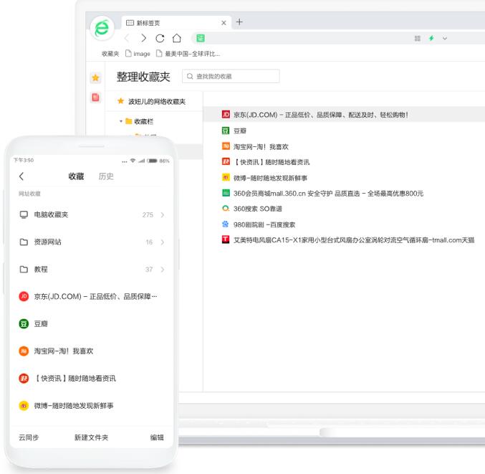This screenshot has width=485, height=474.
Task: Open the 360搜索 SO靠谱 bookmark
Action: point(258,209)
